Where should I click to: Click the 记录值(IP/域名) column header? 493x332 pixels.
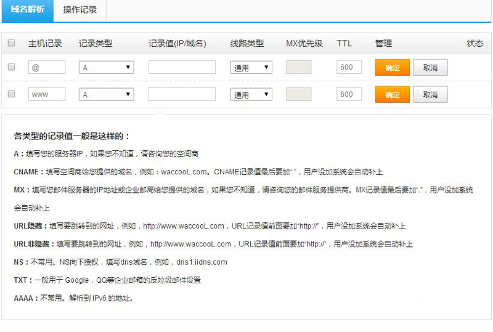point(177,43)
